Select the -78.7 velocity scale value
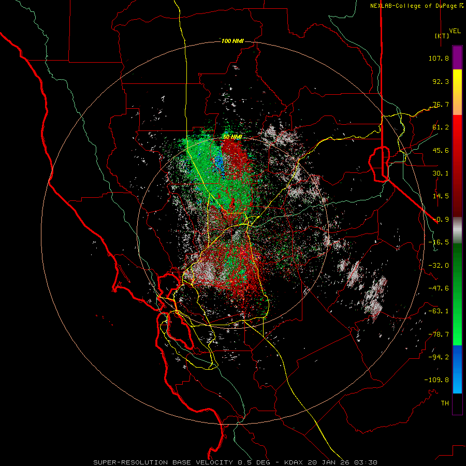 pyautogui.click(x=439, y=334)
